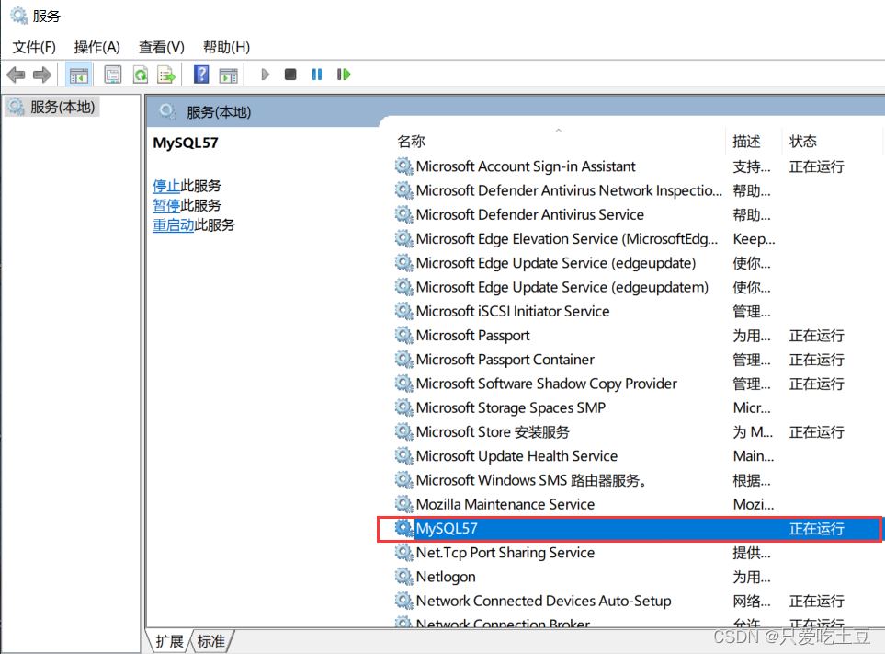Toggle the Show/Hide Console Tree icon

[x=78, y=75]
